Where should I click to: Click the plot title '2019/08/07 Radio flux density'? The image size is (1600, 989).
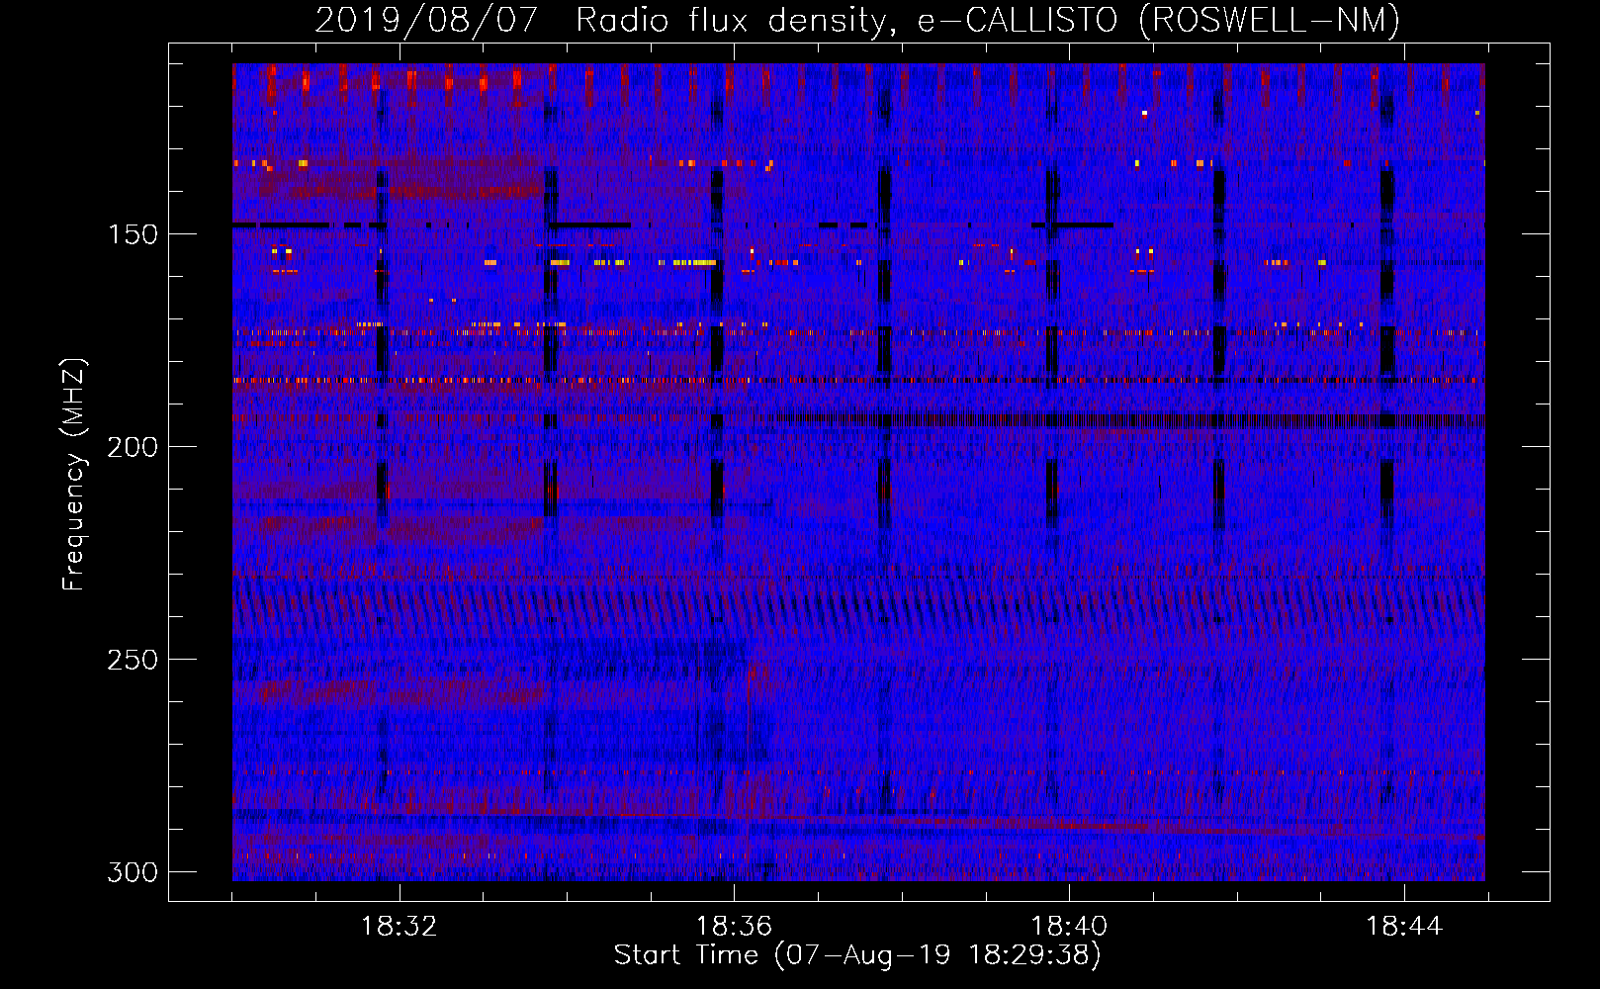click(x=857, y=20)
